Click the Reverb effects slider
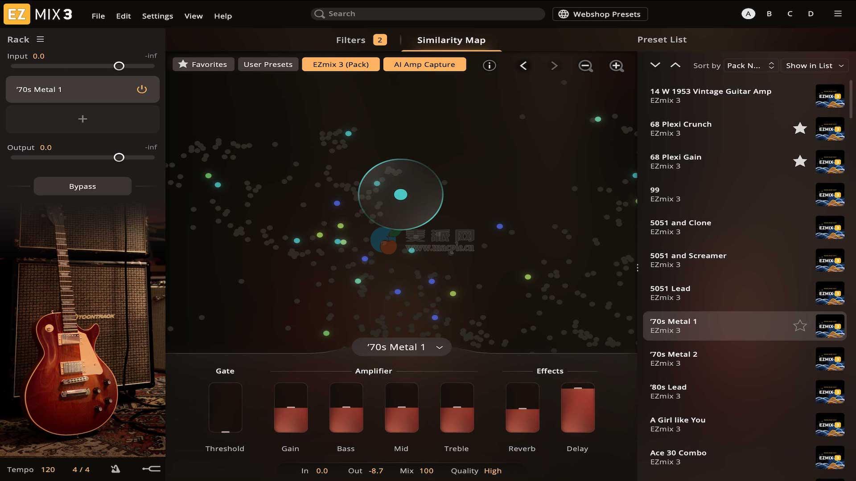Screen dimensions: 856x481 522,408
